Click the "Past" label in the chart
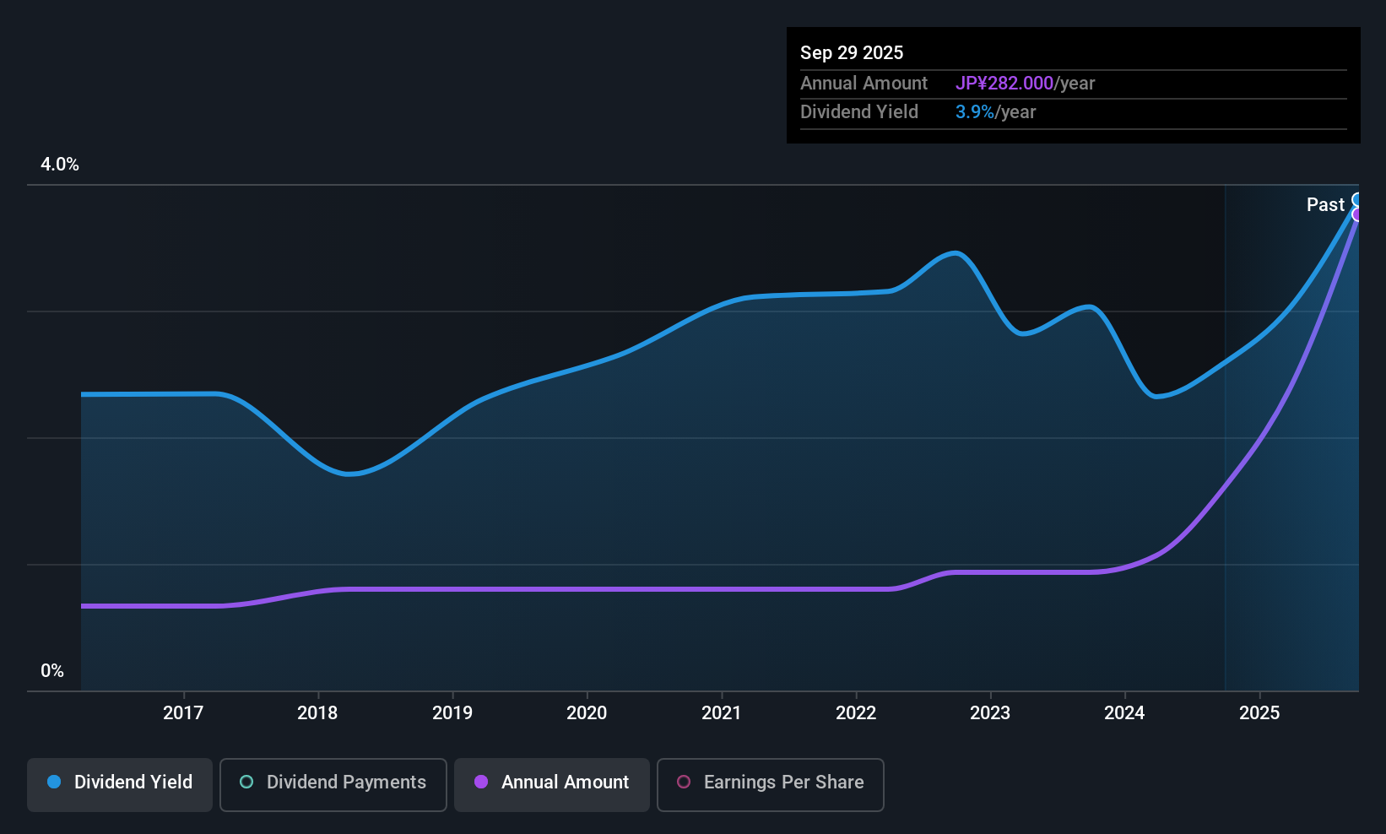 1325,205
